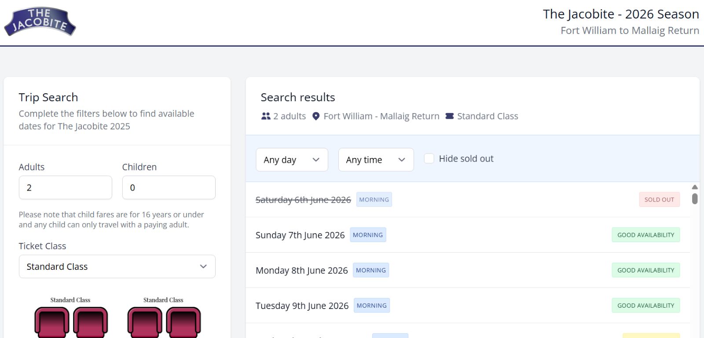Click the MORNING tag on Tuesday 9th June
Image resolution: width=704 pixels, height=338 pixels.
click(372, 305)
